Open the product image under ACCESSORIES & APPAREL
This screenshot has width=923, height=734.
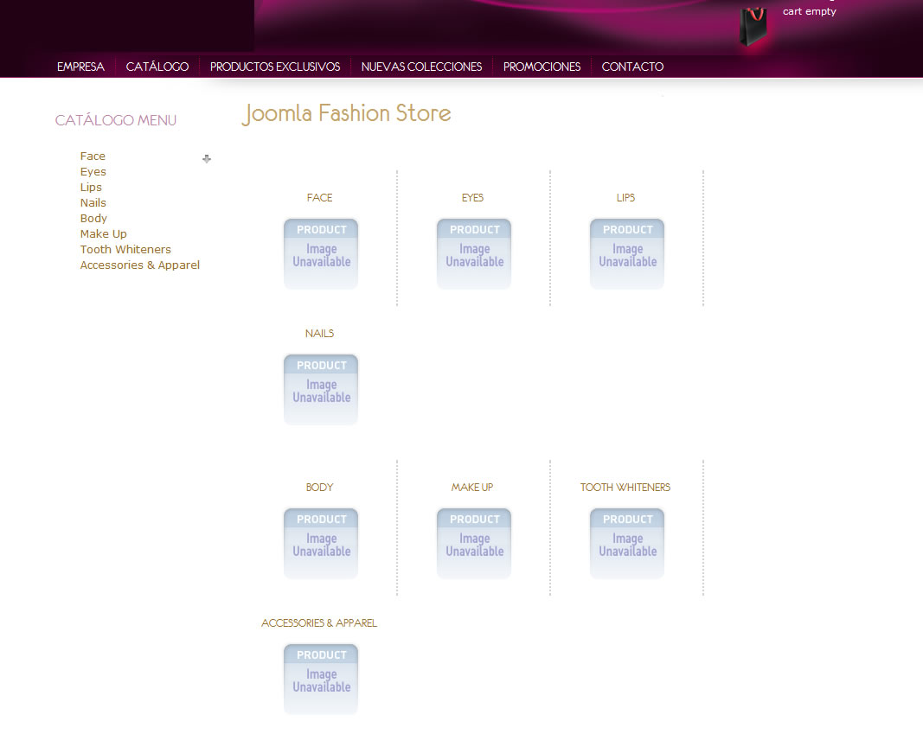[x=321, y=680]
